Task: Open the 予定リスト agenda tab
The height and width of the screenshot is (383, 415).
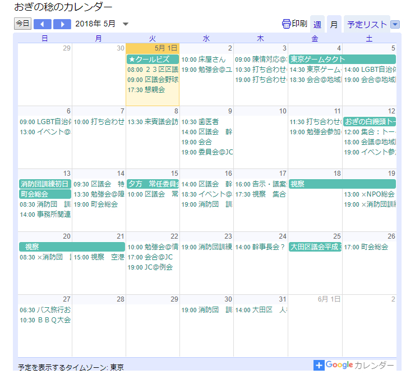Action: pyautogui.click(x=366, y=24)
